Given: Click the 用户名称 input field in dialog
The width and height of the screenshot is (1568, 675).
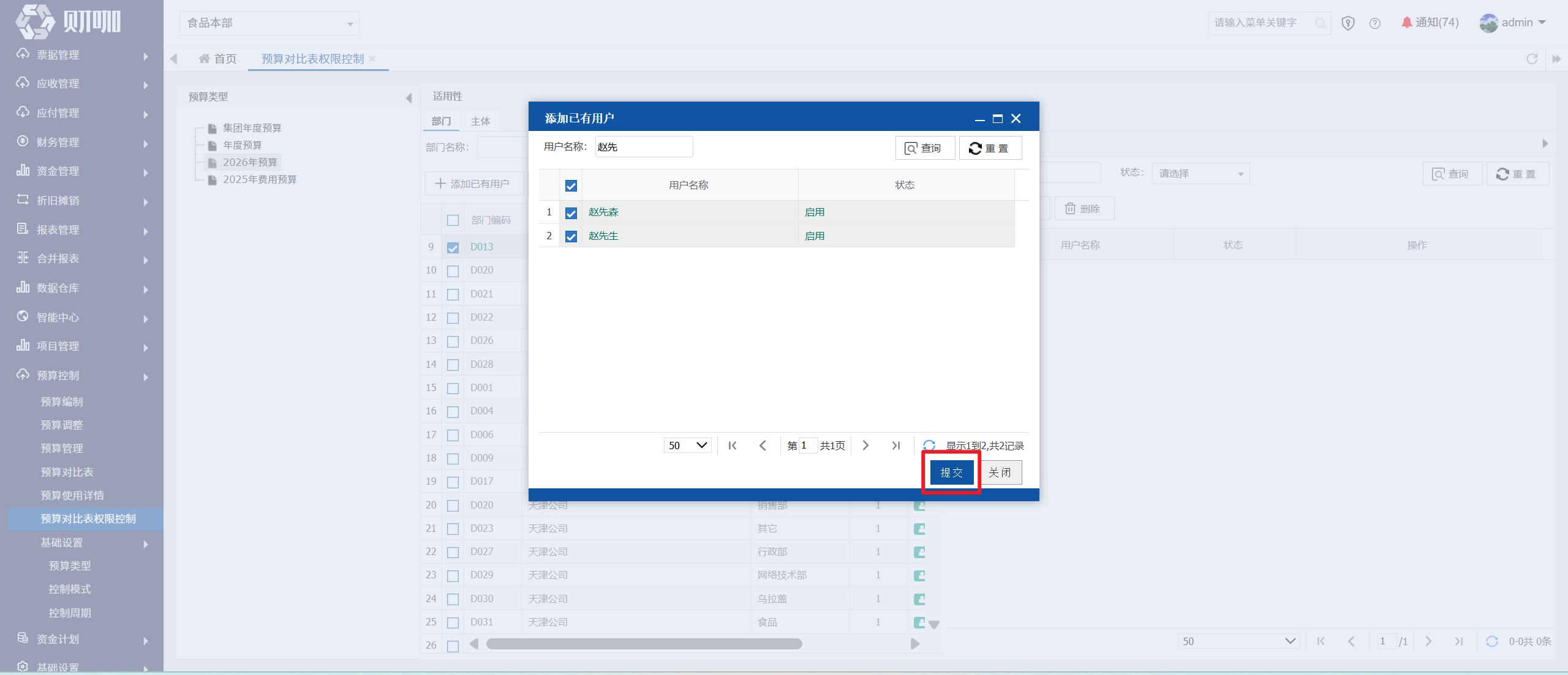Looking at the screenshot, I should click(644, 147).
